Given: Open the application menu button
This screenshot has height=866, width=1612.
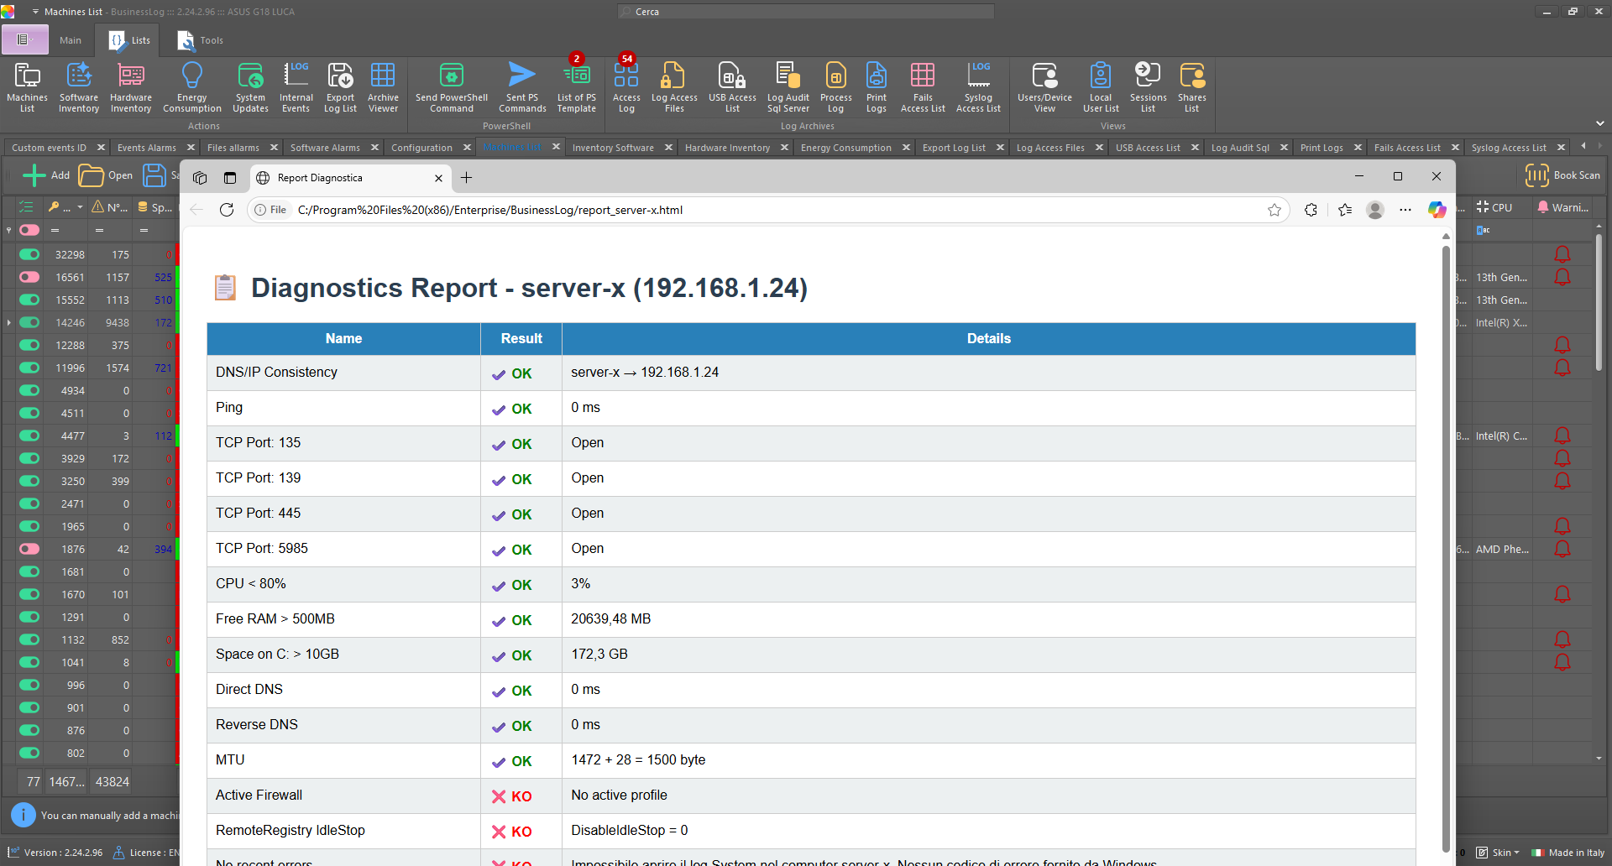Looking at the screenshot, I should tap(24, 39).
